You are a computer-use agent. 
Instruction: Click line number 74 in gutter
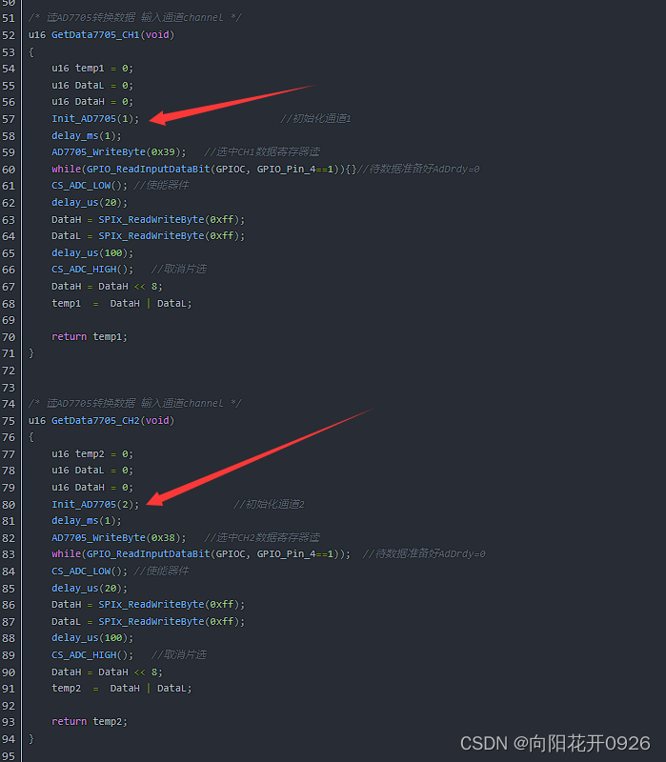pyautogui.click(x=9, y=404)
